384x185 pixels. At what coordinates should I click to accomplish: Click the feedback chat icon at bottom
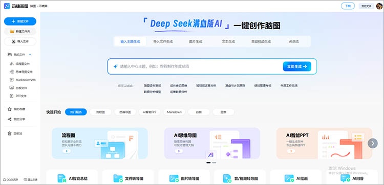coord(25,179)
